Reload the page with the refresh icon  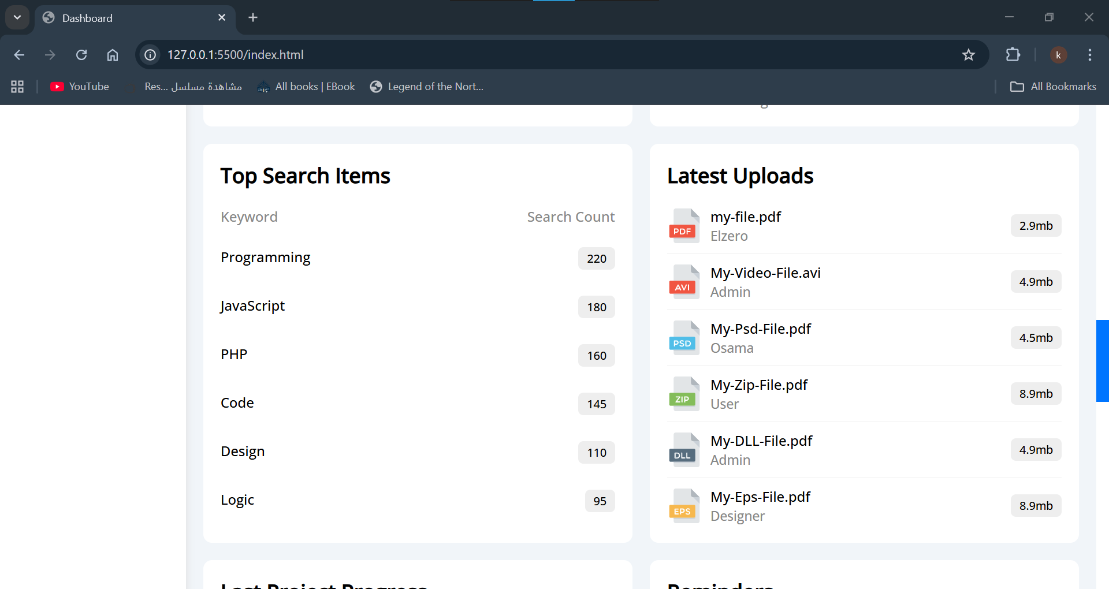click(81, 55)
